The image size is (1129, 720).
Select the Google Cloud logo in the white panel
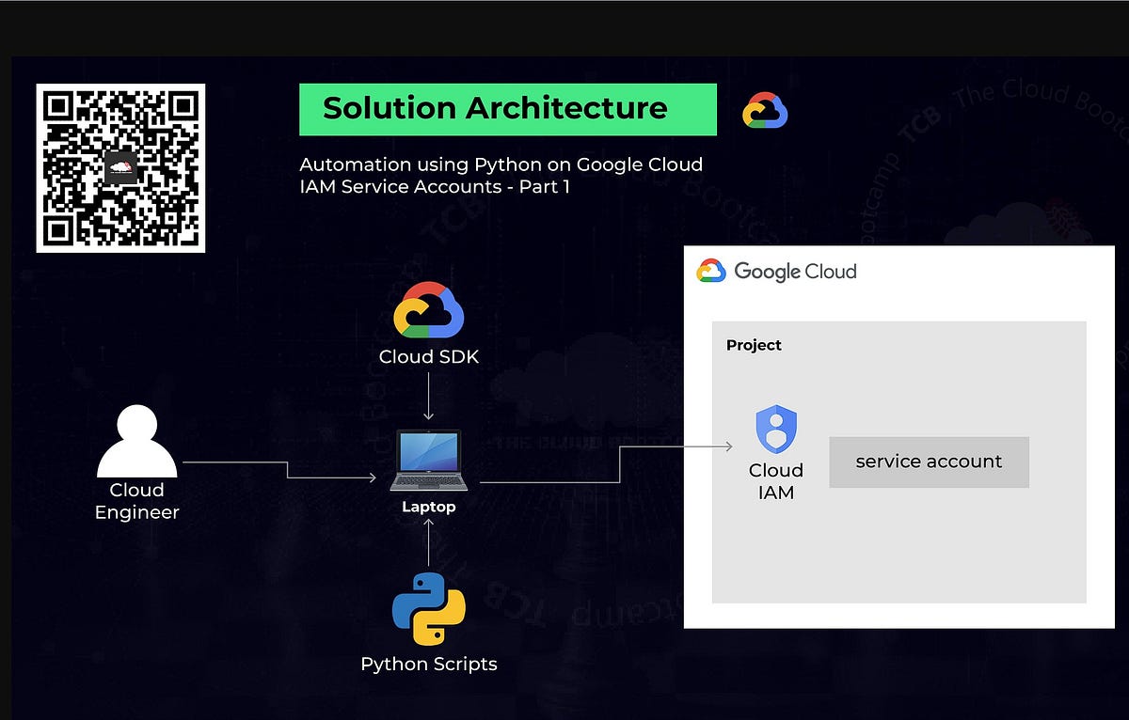(712, 271)
